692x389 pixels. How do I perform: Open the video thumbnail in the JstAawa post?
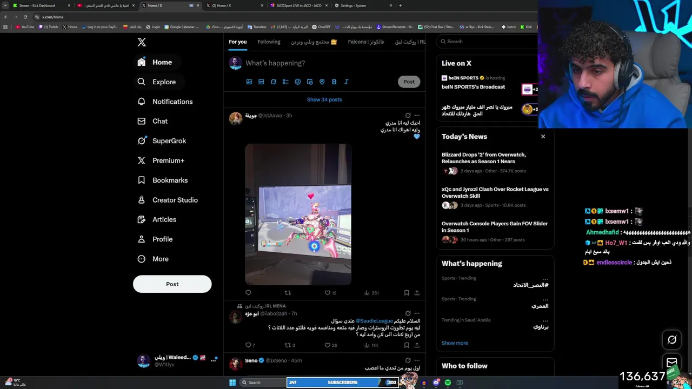tap(298, 214)
